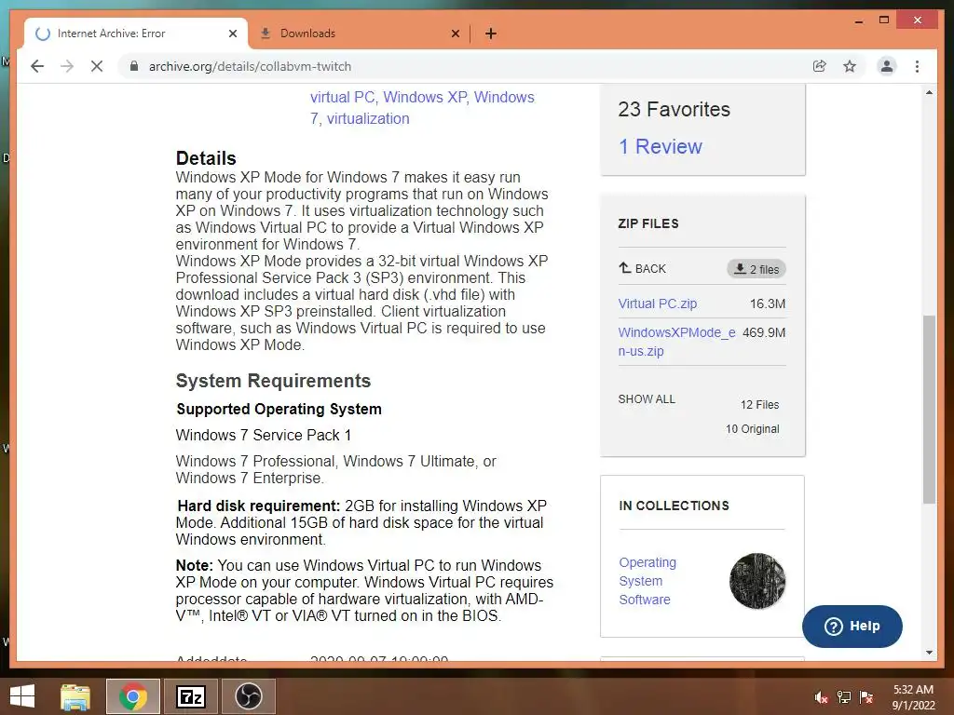Close the Internet Archive: Error tab

[232, 34]
